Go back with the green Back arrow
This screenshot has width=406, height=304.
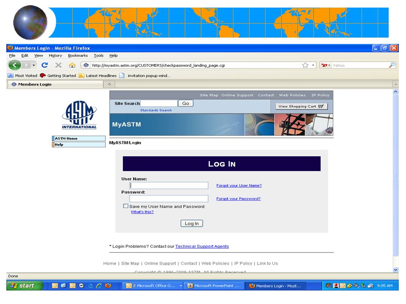[15, 65]
